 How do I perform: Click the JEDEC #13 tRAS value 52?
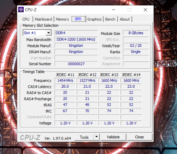point(109,105)
